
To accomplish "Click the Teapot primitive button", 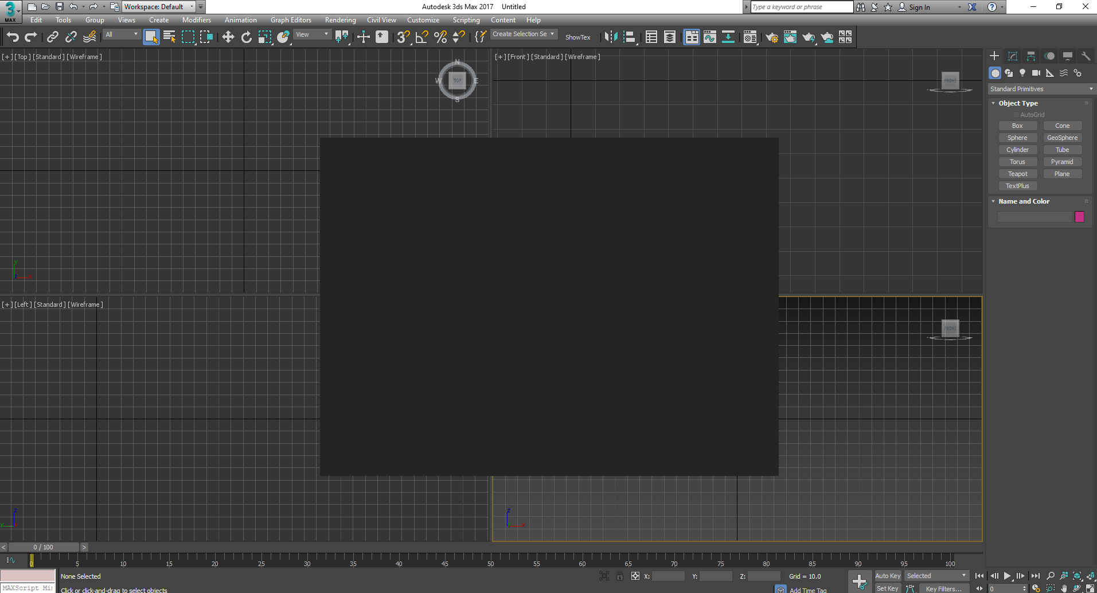I will 1017,174.
